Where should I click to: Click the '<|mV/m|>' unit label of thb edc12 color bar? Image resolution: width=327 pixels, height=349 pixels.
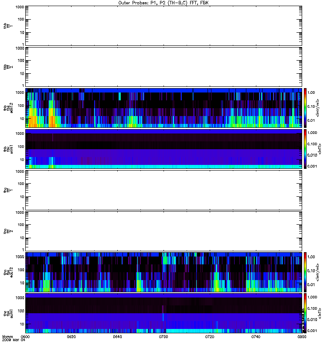coord(318,108)
